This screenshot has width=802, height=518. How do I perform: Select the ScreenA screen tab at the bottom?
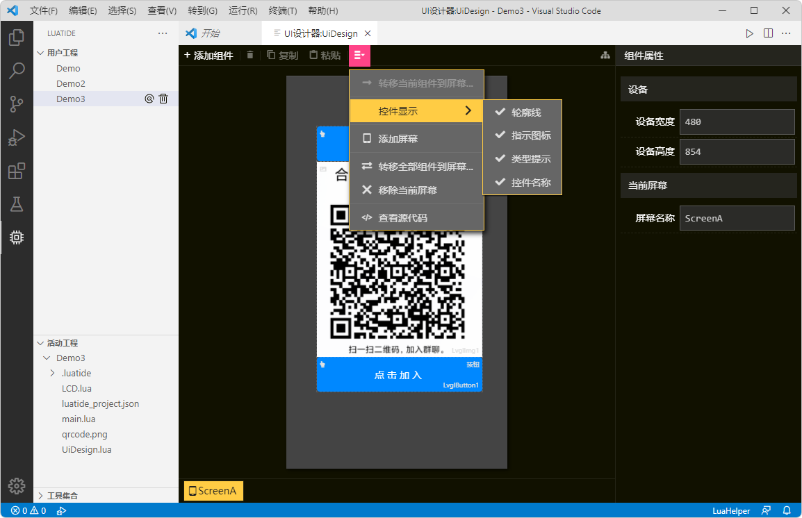[213, 491]
